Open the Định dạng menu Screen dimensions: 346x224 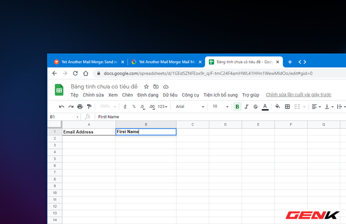148,95
